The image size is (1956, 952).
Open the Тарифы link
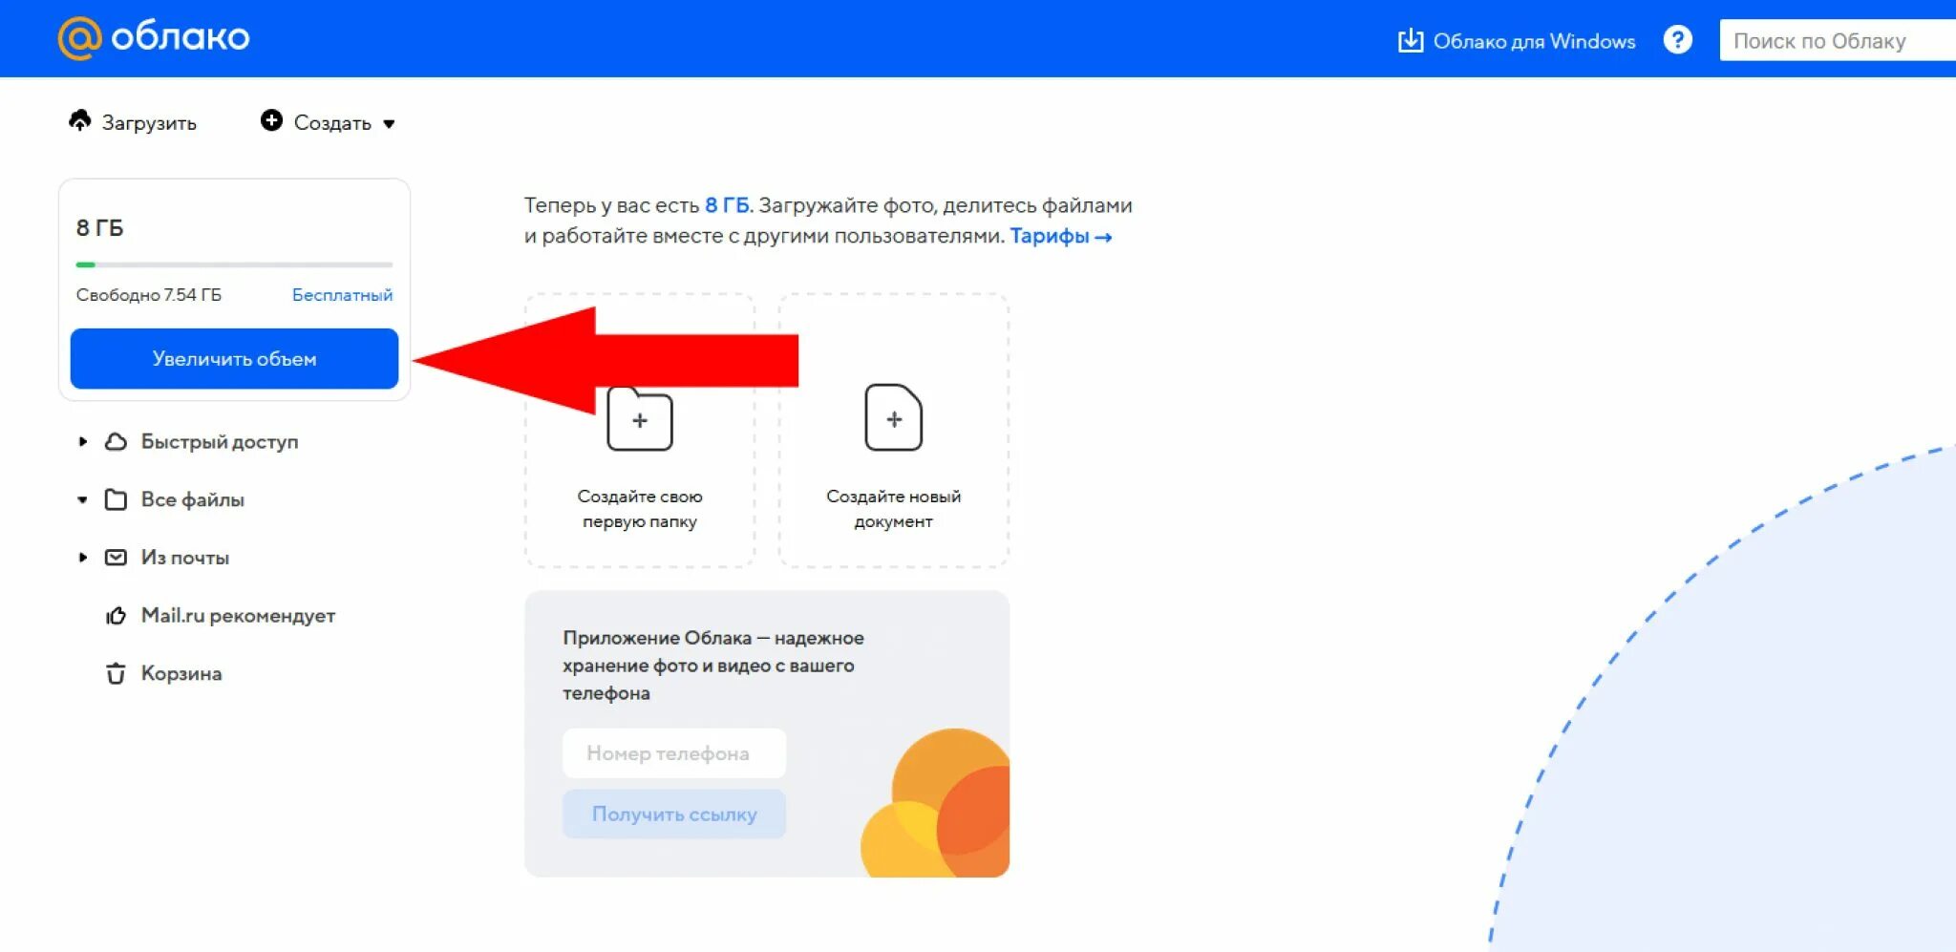tap(1061, 236)
